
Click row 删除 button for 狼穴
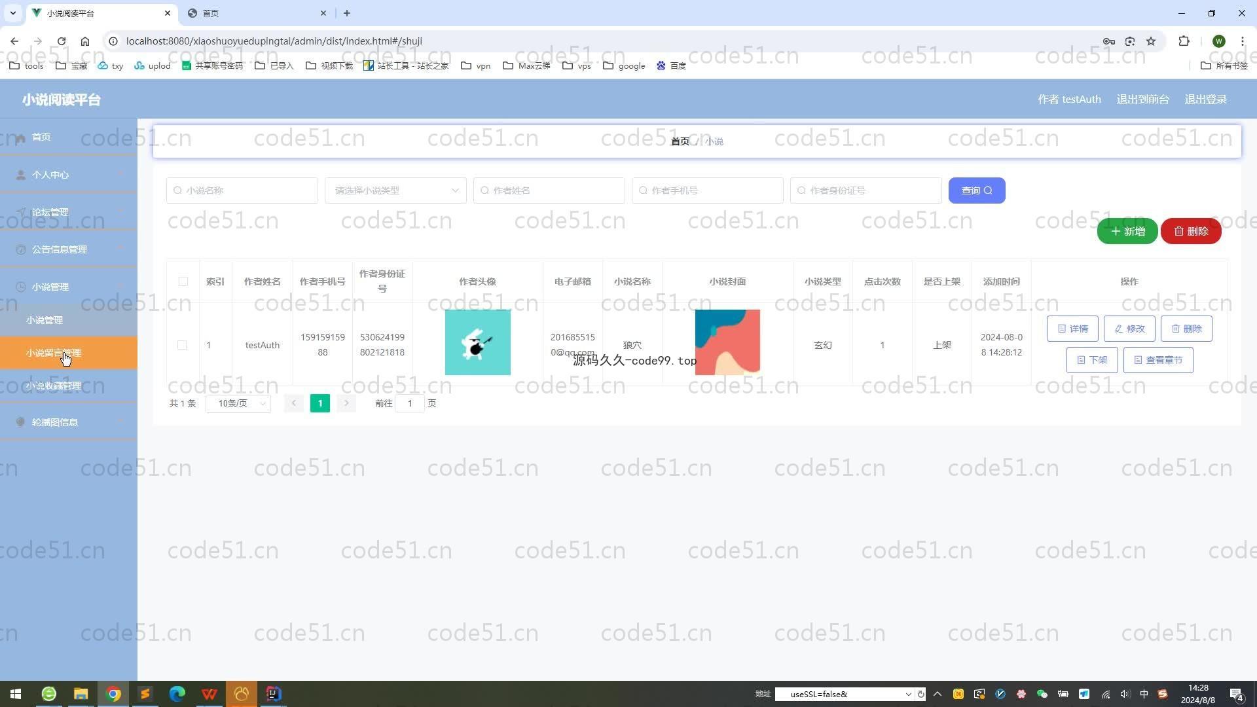(1186, 329)
